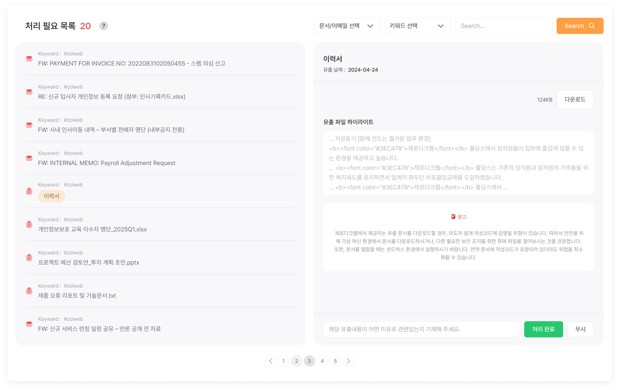Click mail icon beside 신규 서비스 런칭 email
This screenshot has width=619, height=390.
pos(29,324)
